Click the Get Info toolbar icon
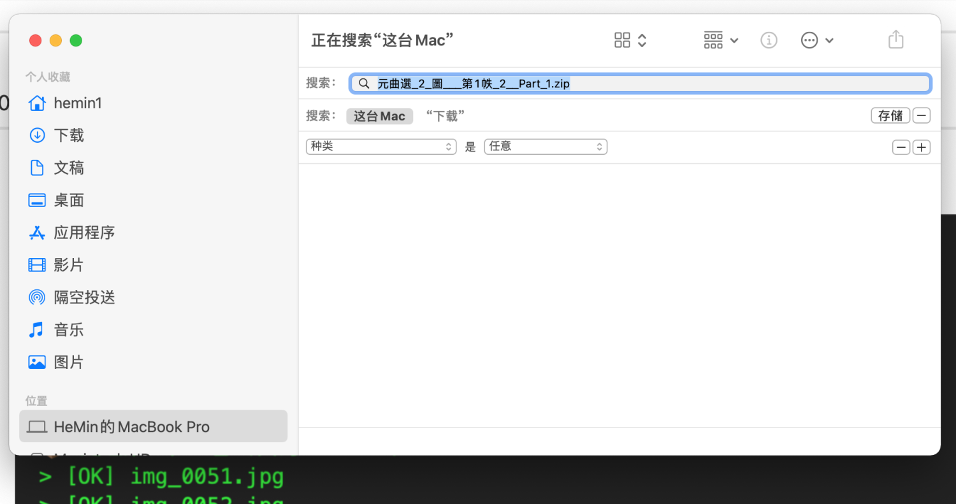 (769, 40)
